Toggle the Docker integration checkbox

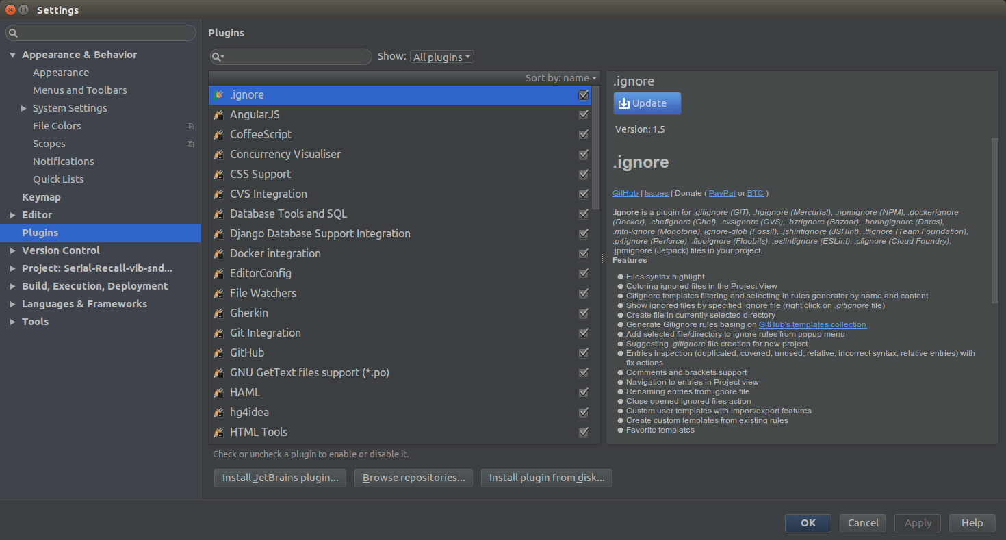[584, 254]
